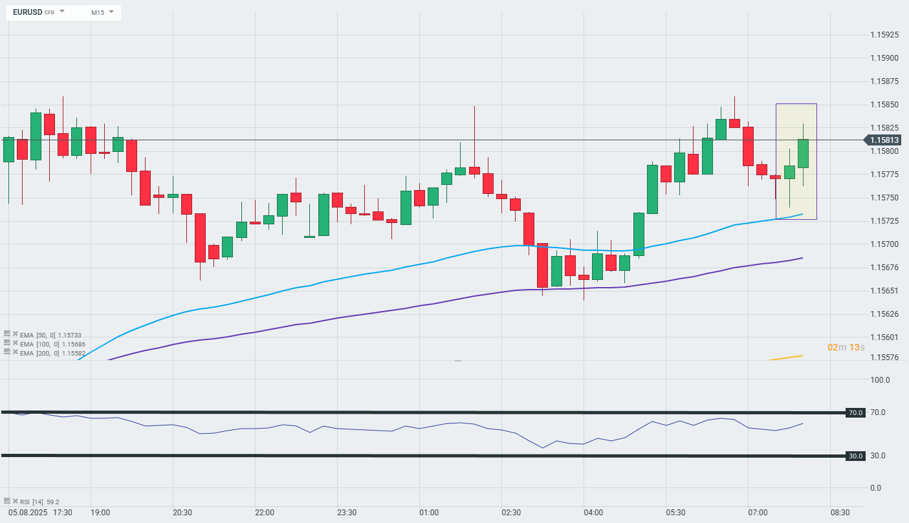Click price axis value 1.15850
The image size is (909, 523).
884,105
